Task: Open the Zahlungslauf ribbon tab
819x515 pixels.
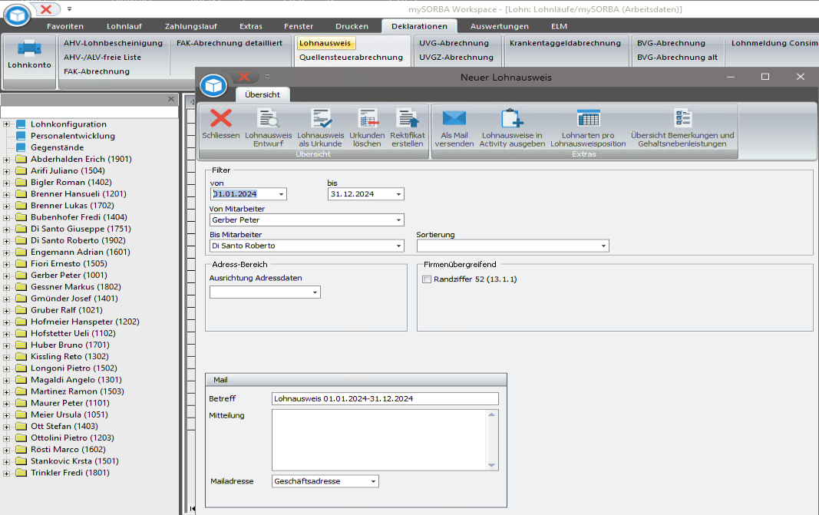Action: coord(190,26)
